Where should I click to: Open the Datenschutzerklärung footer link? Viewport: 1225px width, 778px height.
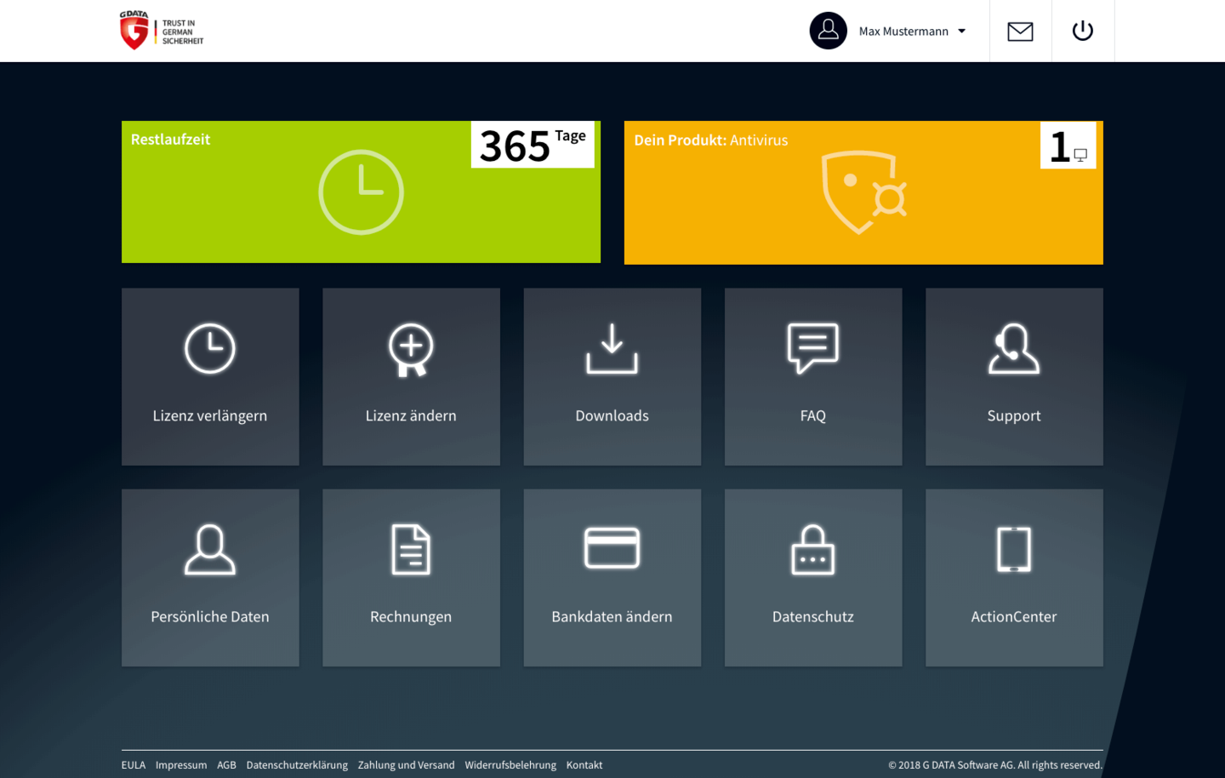[297, 765]
